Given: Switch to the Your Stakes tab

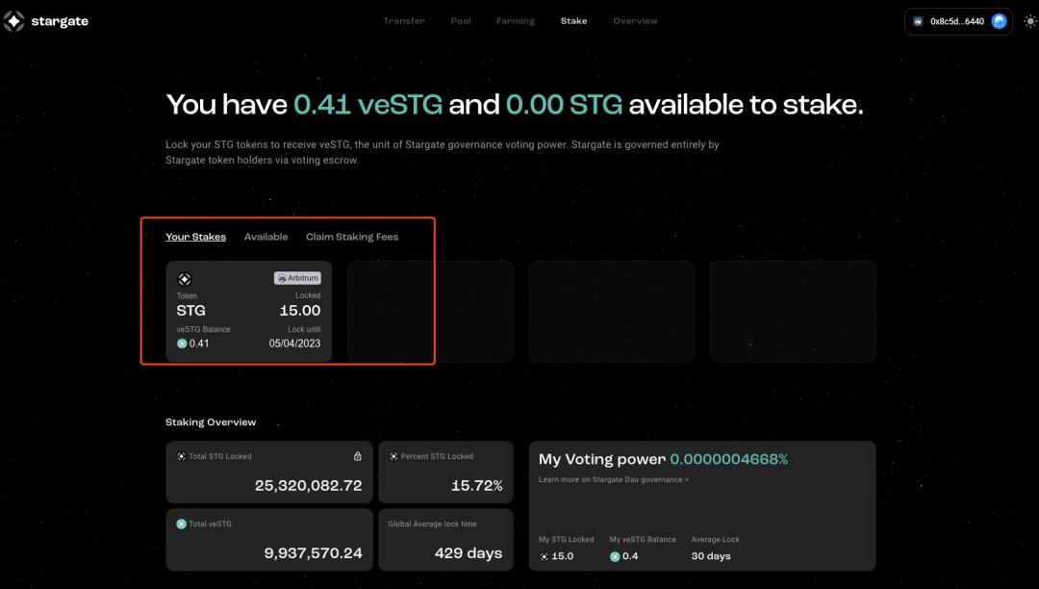Looking at the screenshot, I should (x=195, y=237).
